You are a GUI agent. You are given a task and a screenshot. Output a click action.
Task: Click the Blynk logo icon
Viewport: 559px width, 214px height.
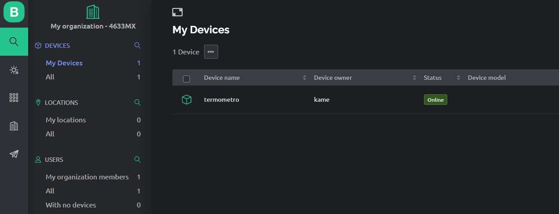[14, 12]
